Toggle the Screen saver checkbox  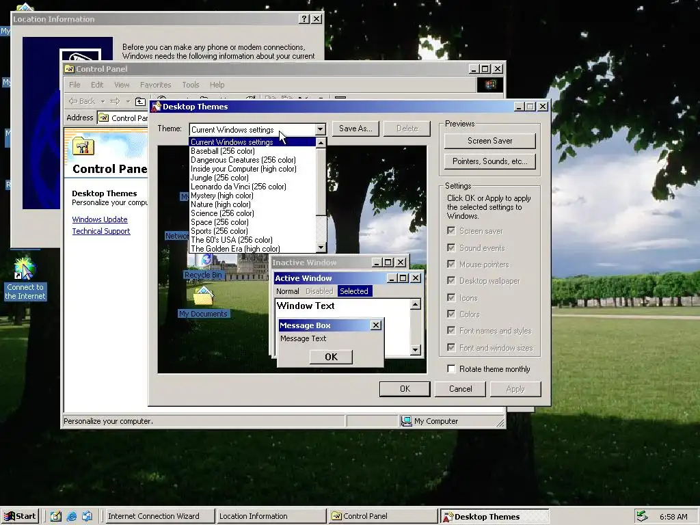451,231
